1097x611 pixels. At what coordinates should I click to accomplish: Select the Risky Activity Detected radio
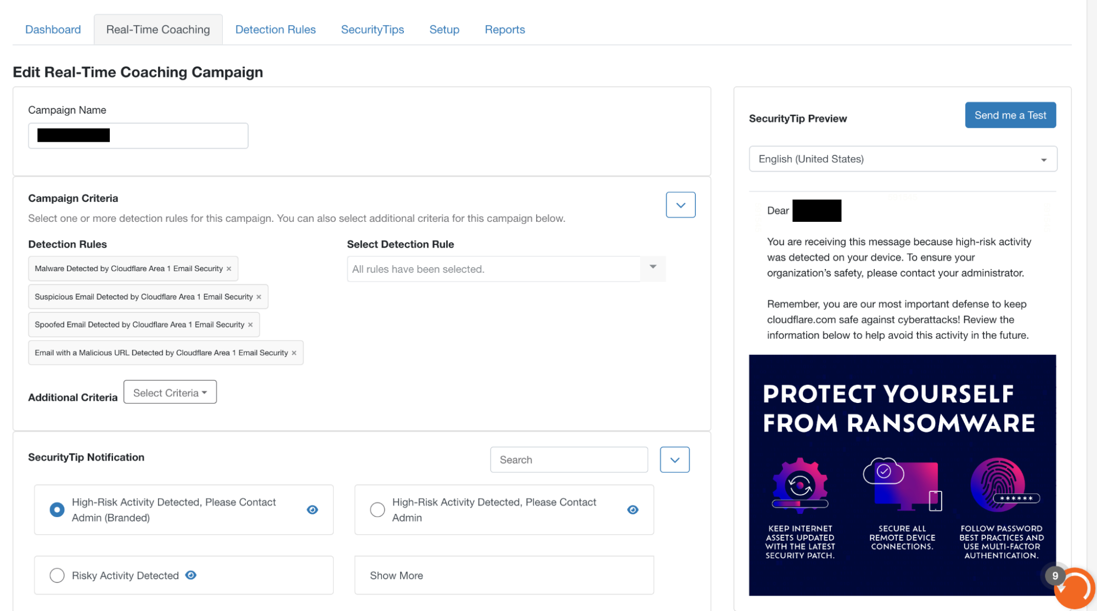57,575
